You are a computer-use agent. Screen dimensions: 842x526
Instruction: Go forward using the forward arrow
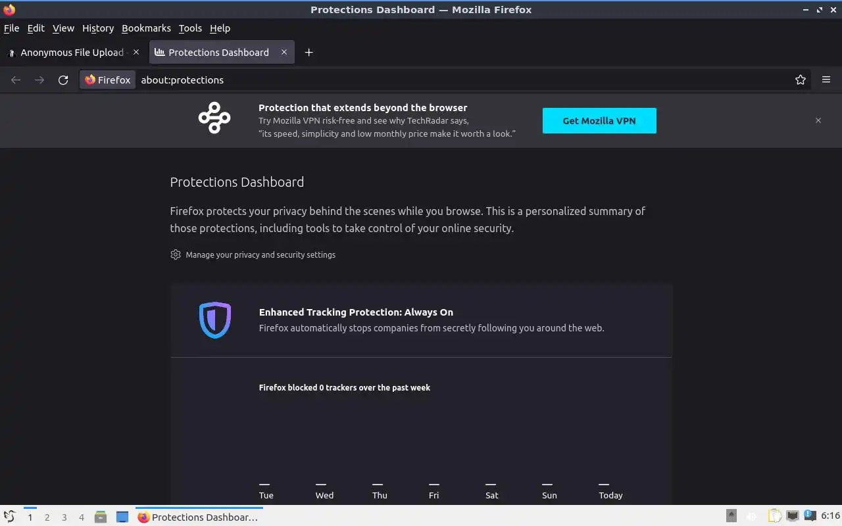coord(39,80)
